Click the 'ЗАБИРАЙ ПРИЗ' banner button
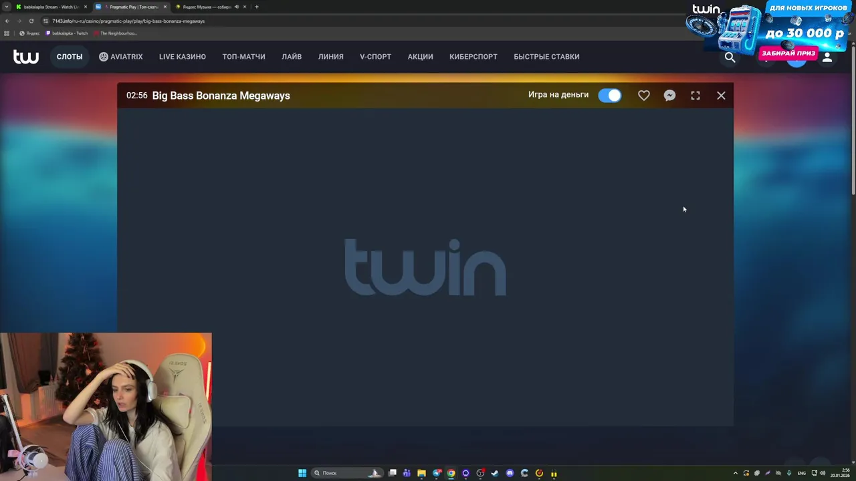Screen dimensions: 856x481 tap(788, 53)
